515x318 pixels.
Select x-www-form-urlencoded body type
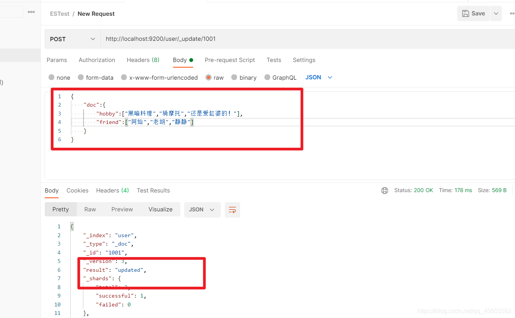click(x=159, y=77)
